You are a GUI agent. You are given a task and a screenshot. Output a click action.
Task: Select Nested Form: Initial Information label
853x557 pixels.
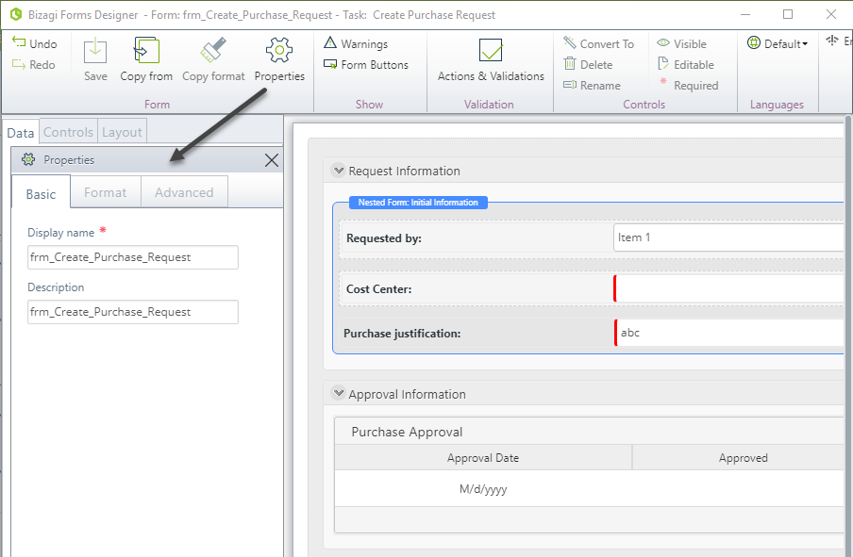coord(418,202)
